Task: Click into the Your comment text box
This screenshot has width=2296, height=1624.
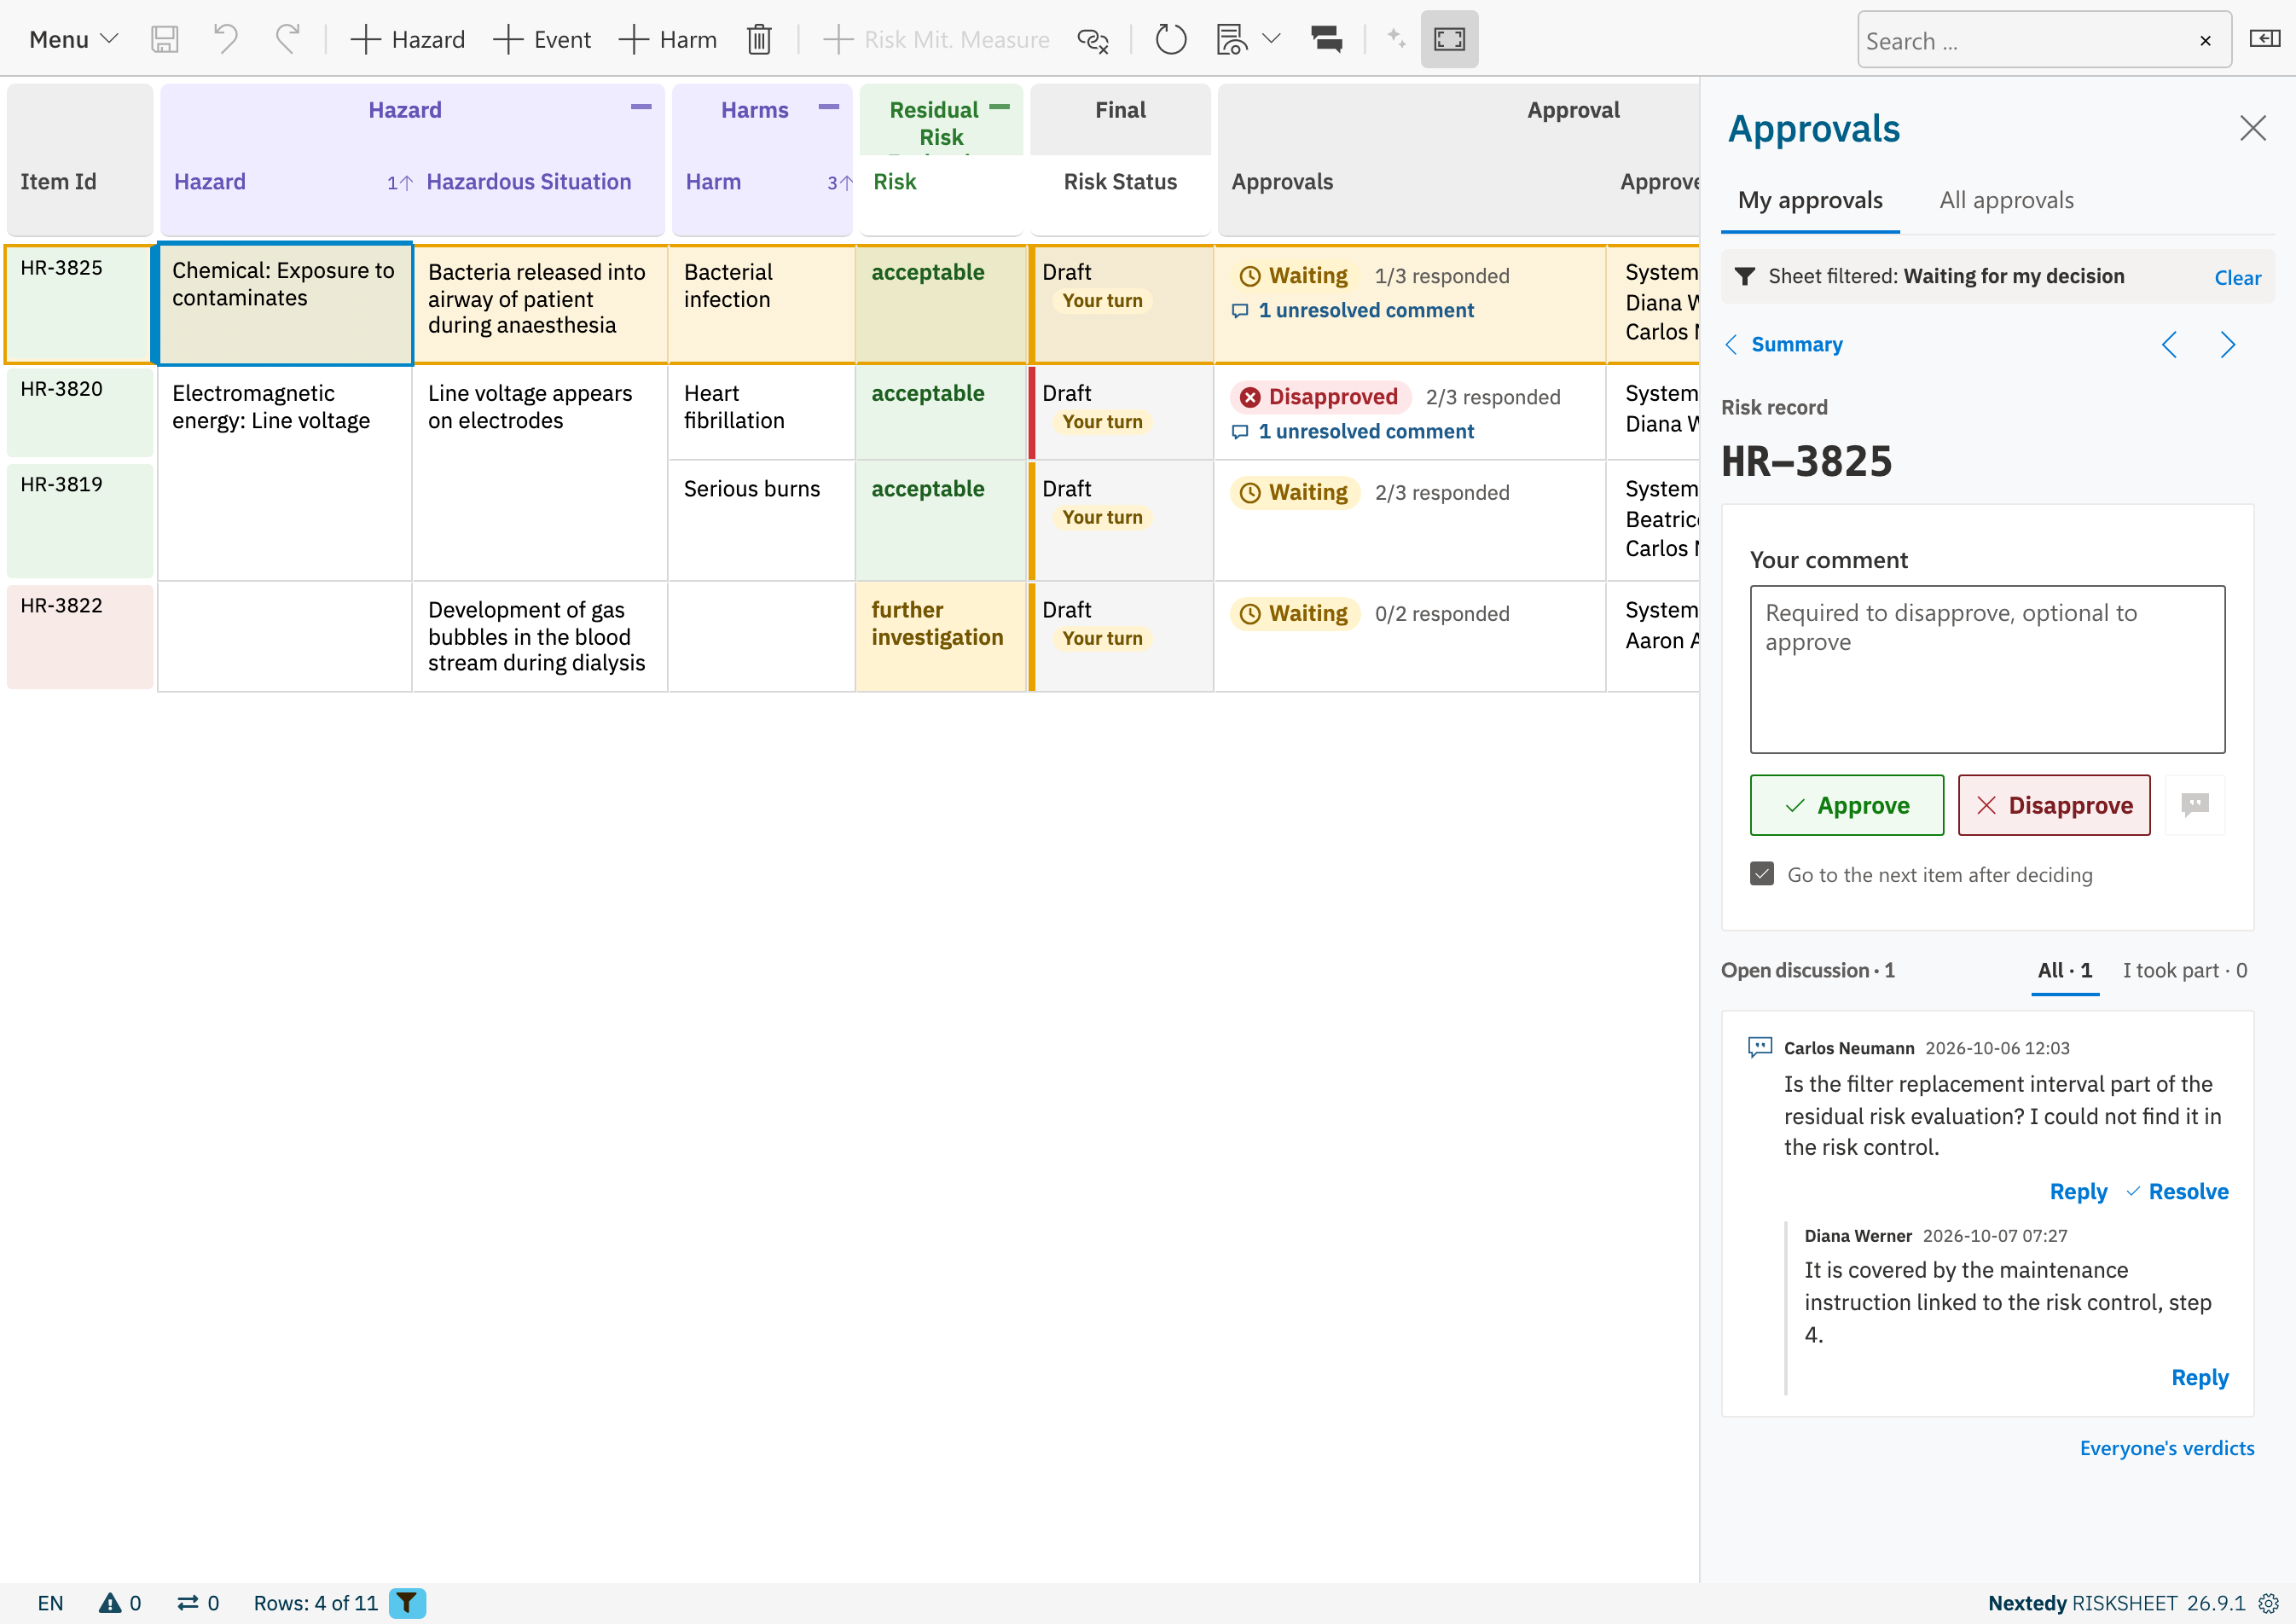Action: (x=1987, y=669)
